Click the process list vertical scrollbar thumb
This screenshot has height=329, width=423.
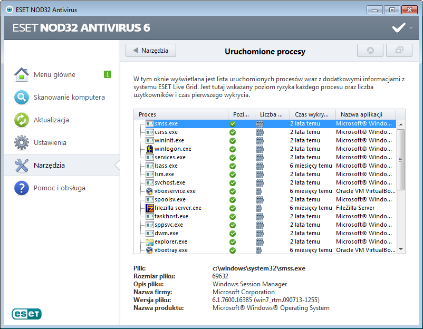pos(401,160)
